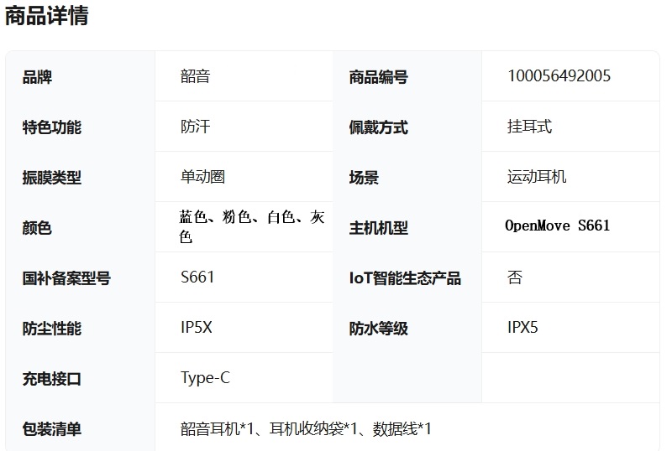
Task: Click the Type-C value
Action: click(x=205, y=378)
